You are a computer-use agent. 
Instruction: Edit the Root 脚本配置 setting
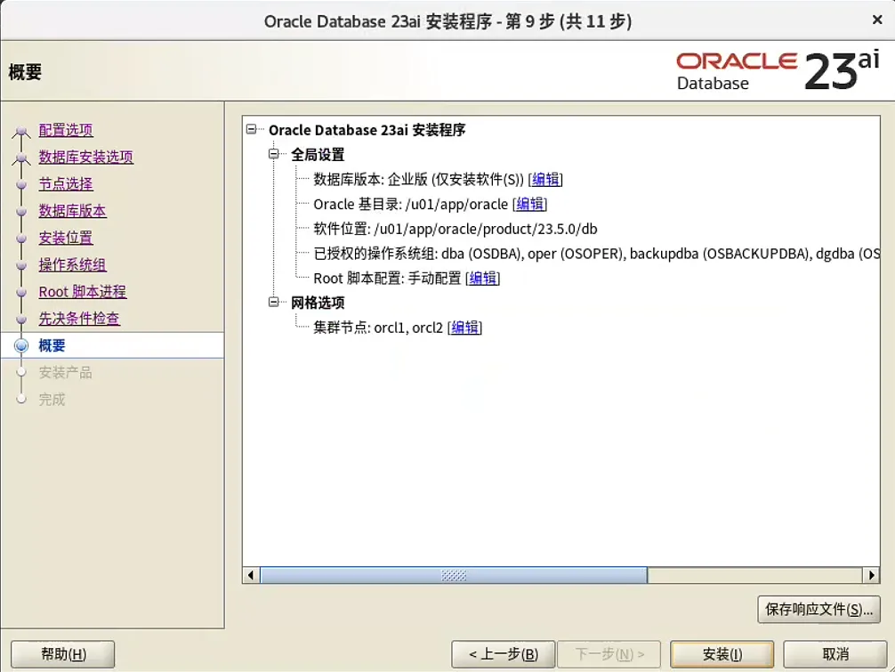[x=483, y=278]
